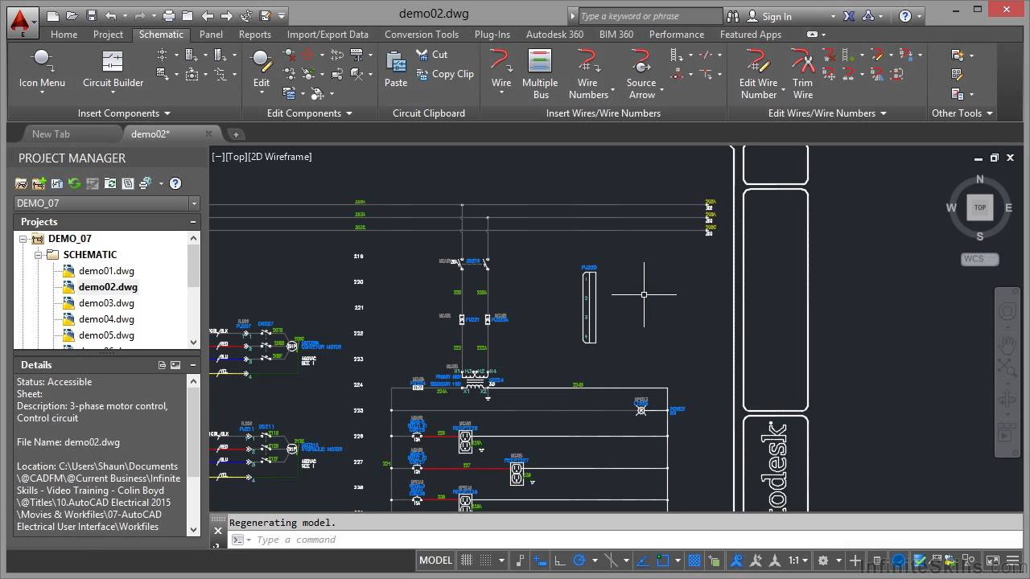Image resolution: width=1030 pixels, height=579 pixels.
Task: Select demo03.dwg in project tree
Action: pyautogui.click(x=106, y=303)
